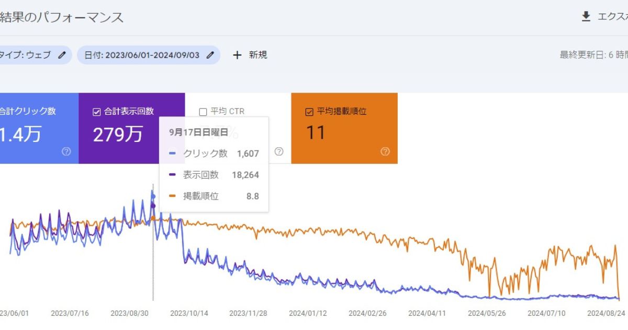Click the 2024/05/26 date on chart axis
Screen dimensions: 628x330
coord(486,313)
